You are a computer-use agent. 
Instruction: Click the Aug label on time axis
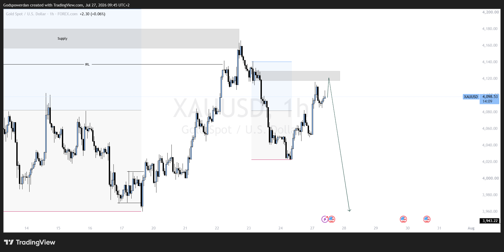pyautogui.click(x=471, y=228)
